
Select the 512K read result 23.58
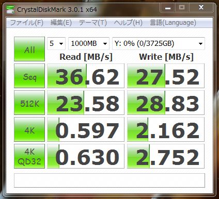click(86, 103)
